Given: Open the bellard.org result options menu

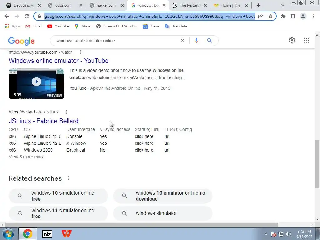Looking at the screenshot, I should [x=67, y=112].
